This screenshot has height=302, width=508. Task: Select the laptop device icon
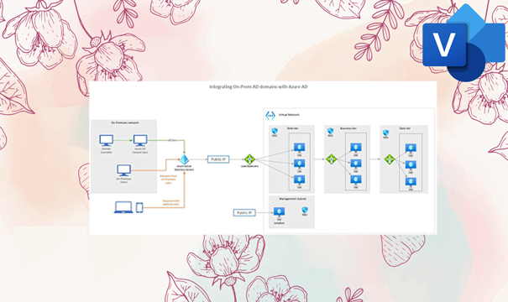click(123, 207)
